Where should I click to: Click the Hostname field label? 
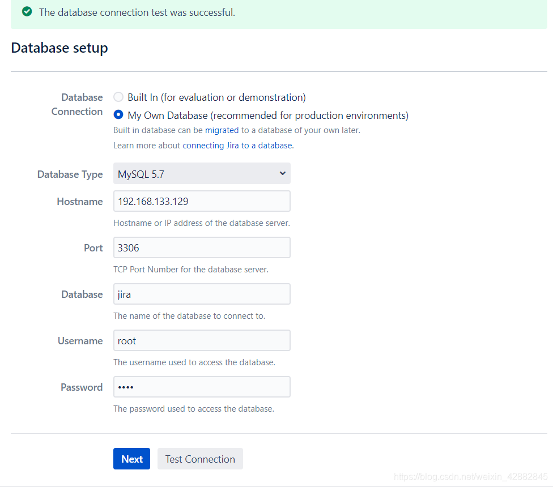click(80, 202)
